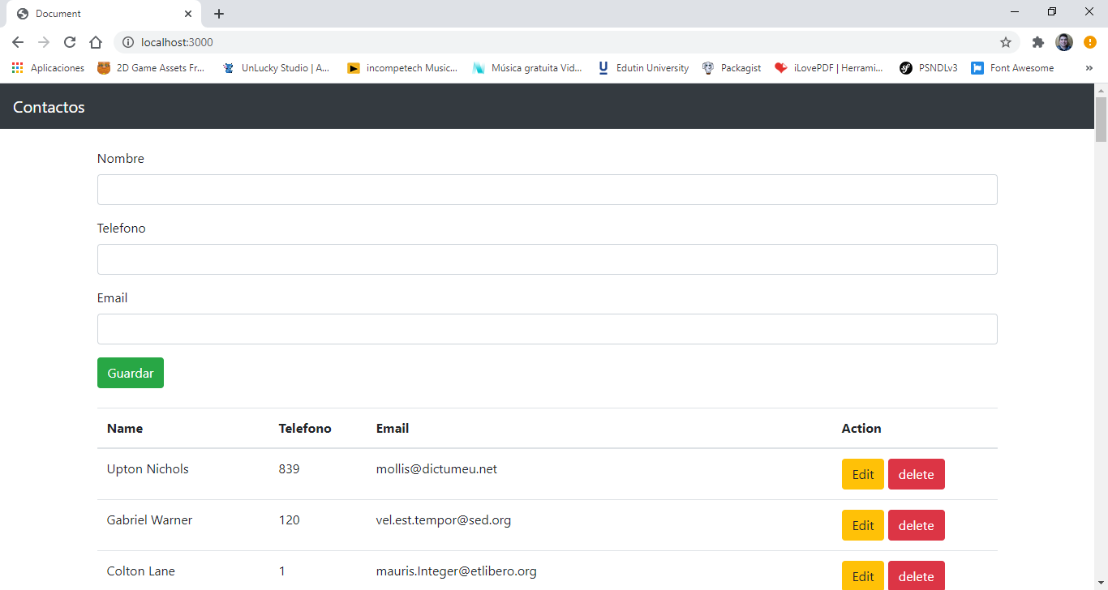Open the Extensions puzzle icon
The height and width of the screenshot is (590, 1108).
[x=1037, y=42]
